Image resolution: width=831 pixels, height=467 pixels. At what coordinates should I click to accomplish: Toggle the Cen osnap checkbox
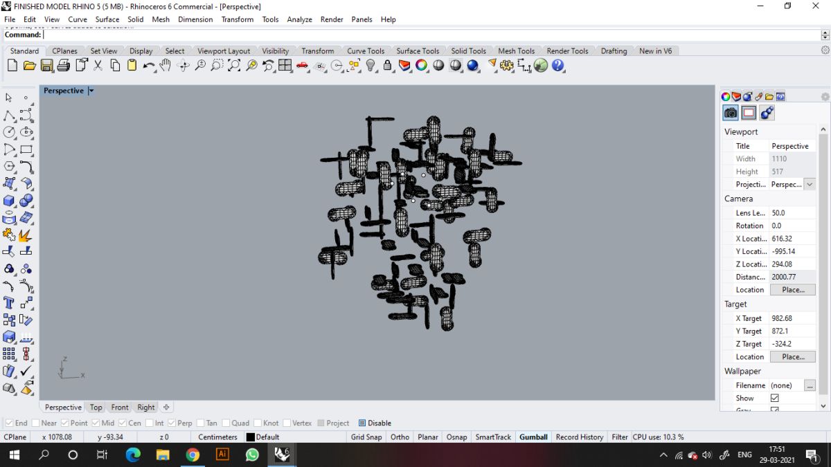[123, 423]
